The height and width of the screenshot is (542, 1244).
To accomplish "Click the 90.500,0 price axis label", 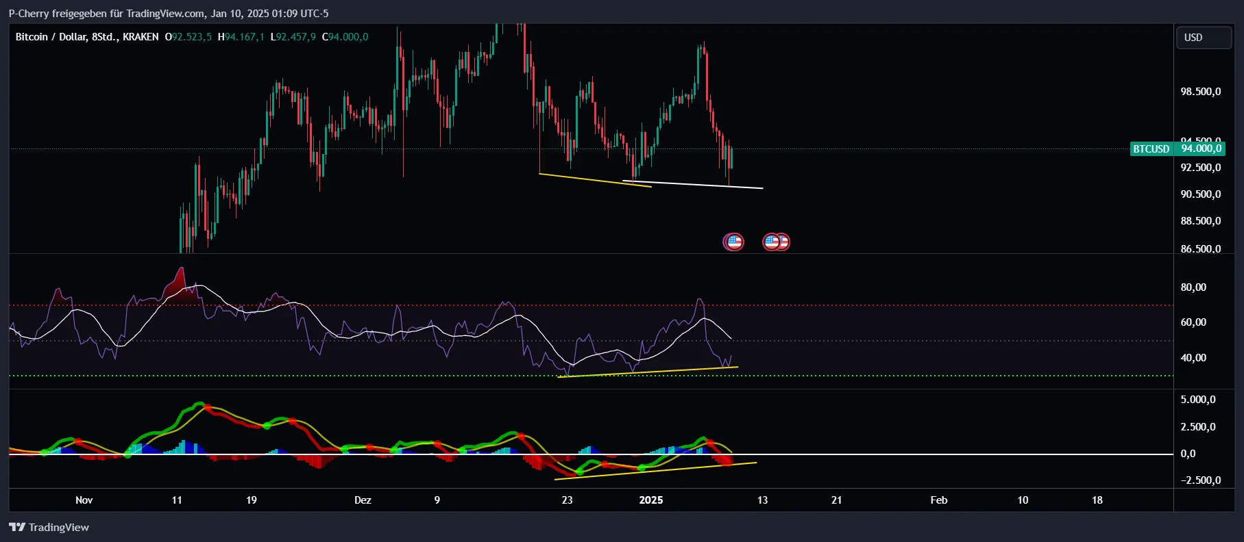I will (1200, 194).
